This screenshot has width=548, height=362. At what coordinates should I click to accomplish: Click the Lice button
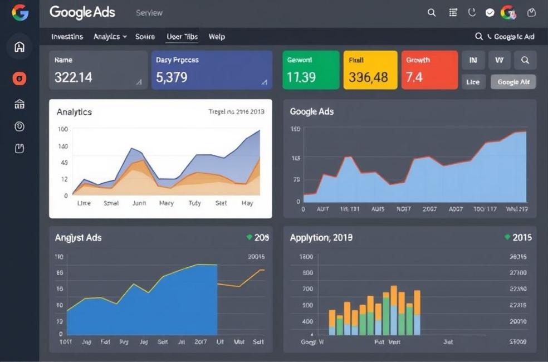(473, 82)
